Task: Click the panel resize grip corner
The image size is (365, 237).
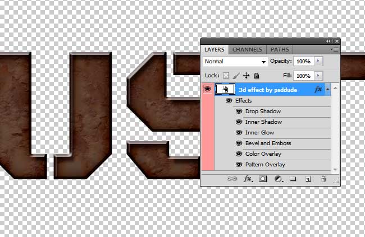Action: (x=336, y=181)
